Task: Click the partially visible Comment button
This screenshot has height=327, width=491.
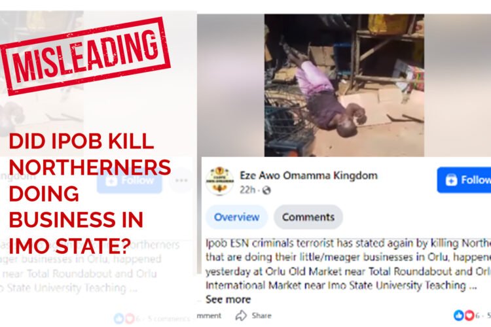Action: coord(209,315)
